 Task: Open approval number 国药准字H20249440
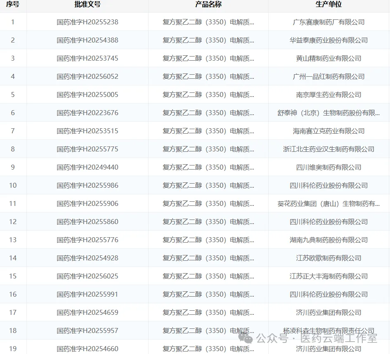[87, 168]
